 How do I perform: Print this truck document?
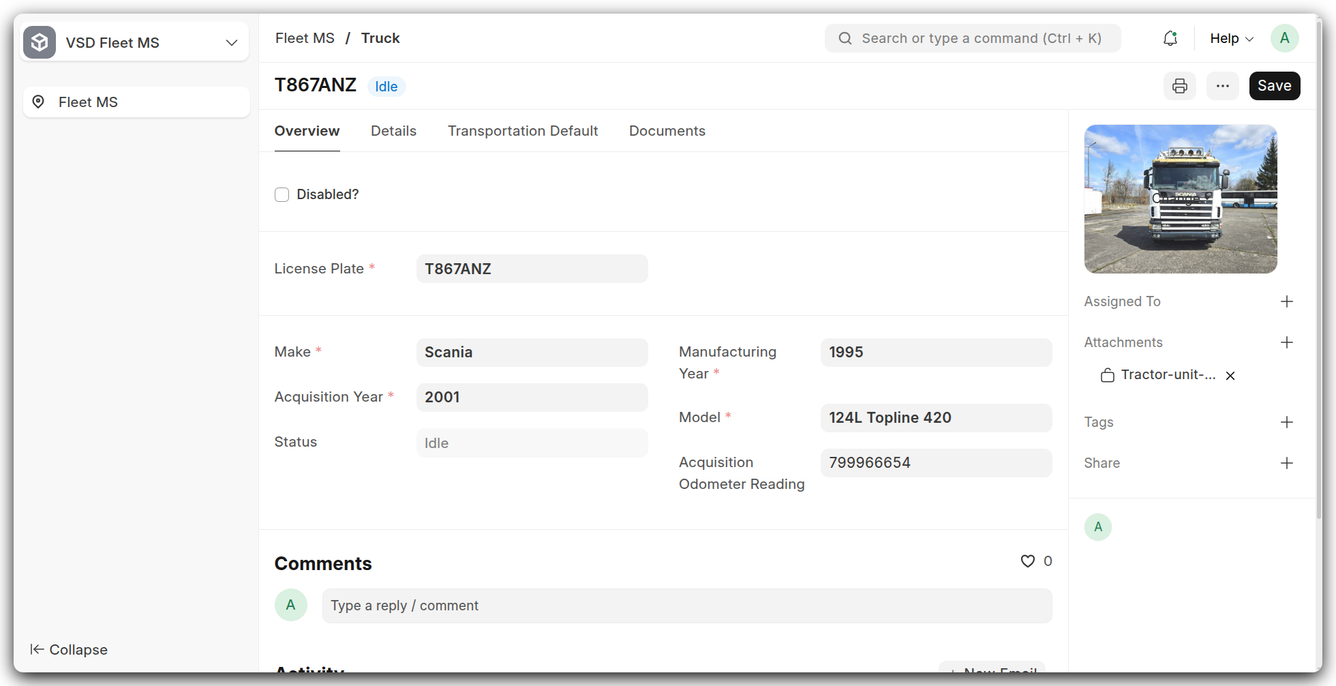point(1180,86)
